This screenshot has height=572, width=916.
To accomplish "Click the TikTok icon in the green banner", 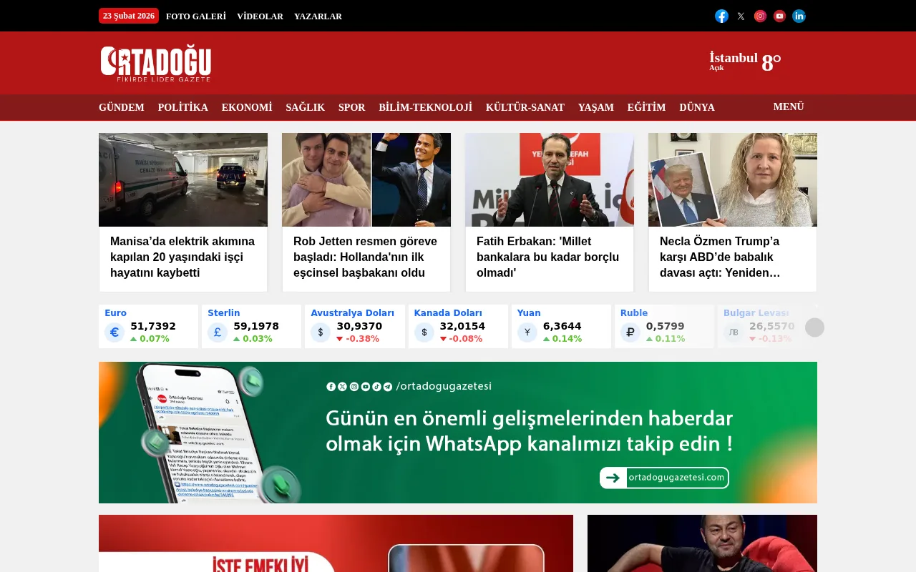I will pyautogui.click(x=377, y=386).
